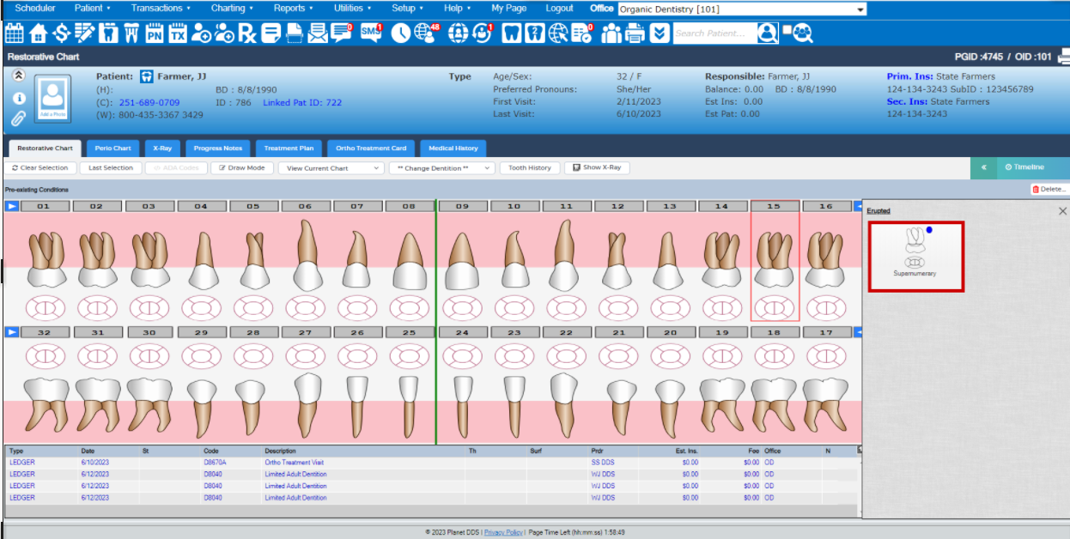Switch to the Perio Chart tab
The image size is (1070, 539).
tap(113, 148)
